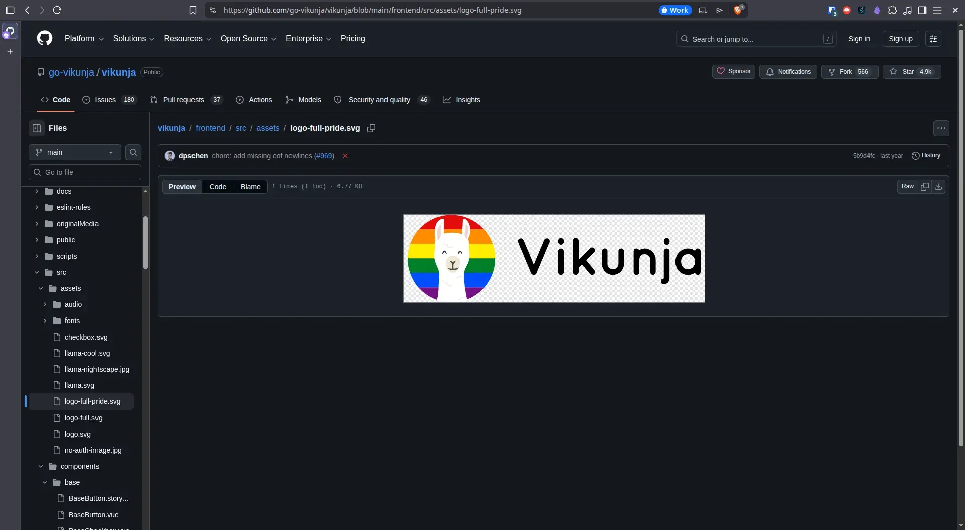The image size is (965, 530).
Task: Download the raw file icon
Action: 938,186
